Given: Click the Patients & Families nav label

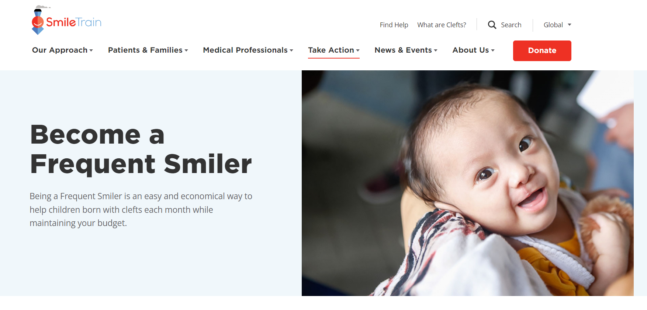Looking at the screenshot, I should pyautogui.click(x=145, y=50).
